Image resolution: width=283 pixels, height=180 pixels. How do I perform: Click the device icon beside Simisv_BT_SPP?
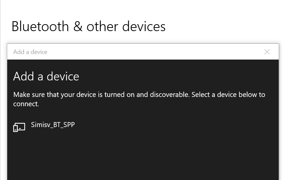tap(19, 127)
